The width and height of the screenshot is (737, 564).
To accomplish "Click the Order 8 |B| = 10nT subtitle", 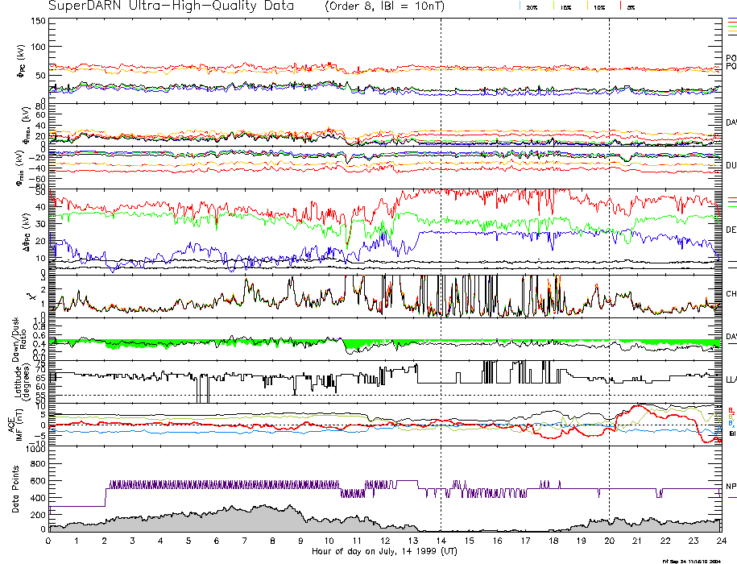I will click(383, 6).
